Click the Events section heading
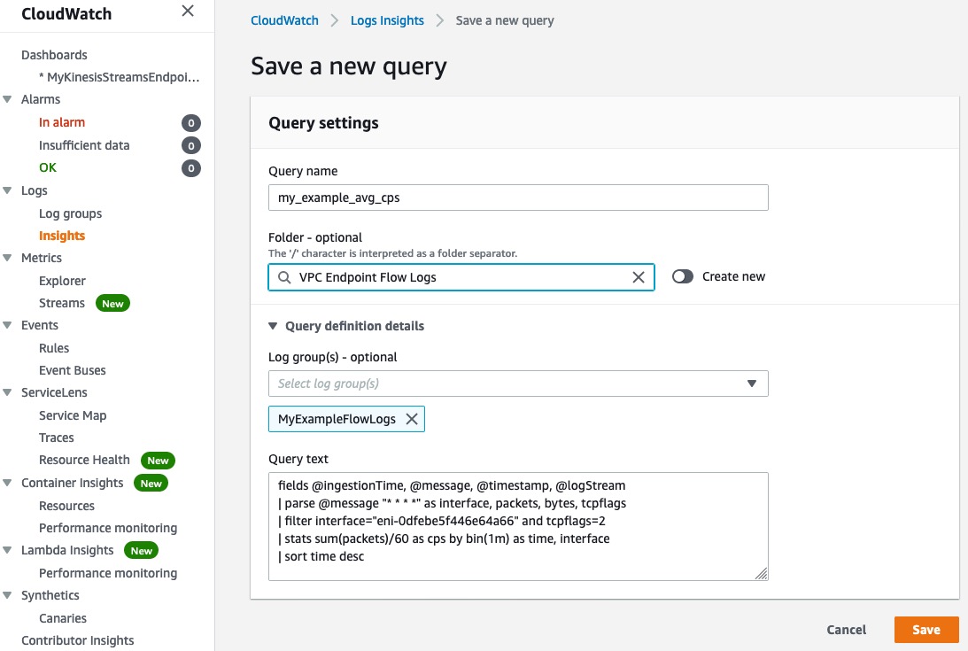 pos(40,326)
